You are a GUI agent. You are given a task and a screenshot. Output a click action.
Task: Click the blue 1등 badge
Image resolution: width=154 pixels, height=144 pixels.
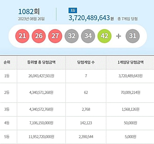pyautogui.click(x=73, y=11)
